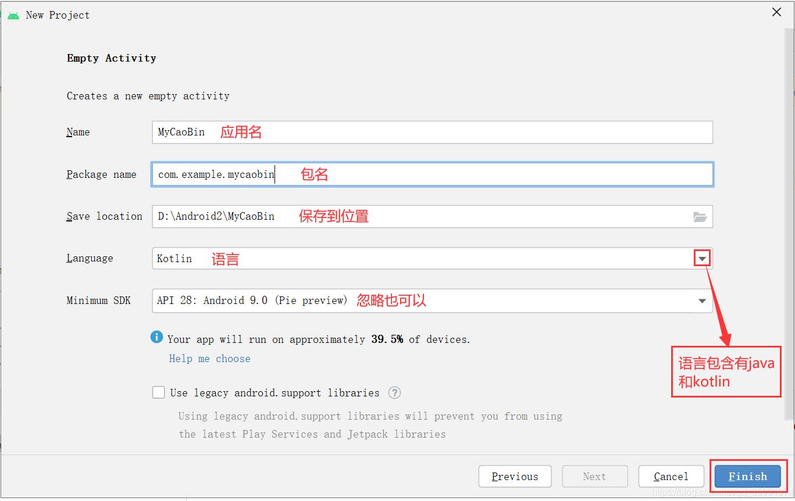Click the folder browse icon in Save location
The image size is (795, 501).
[x=700, y=217]
